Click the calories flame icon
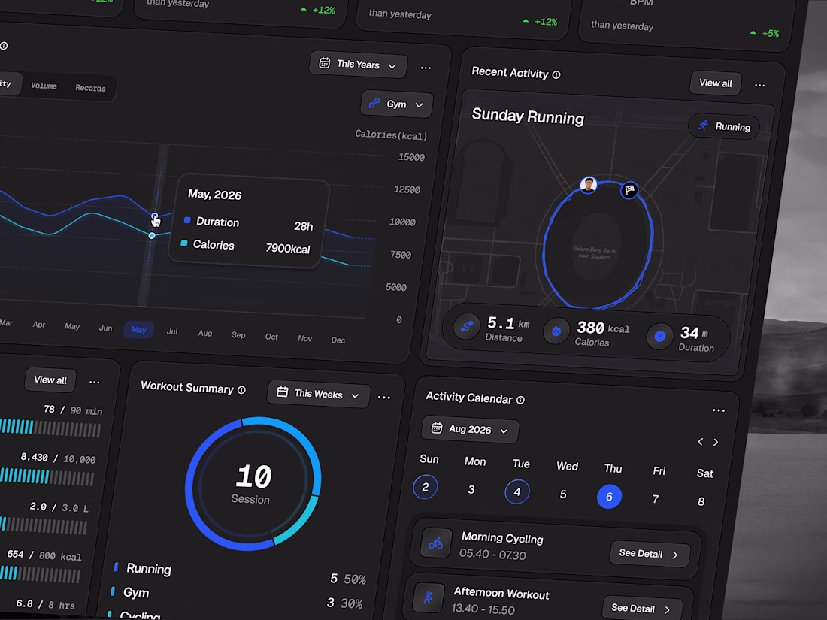The width and height of the screenshot is (827, 620). pyautogui.click(x=556, y=331)
